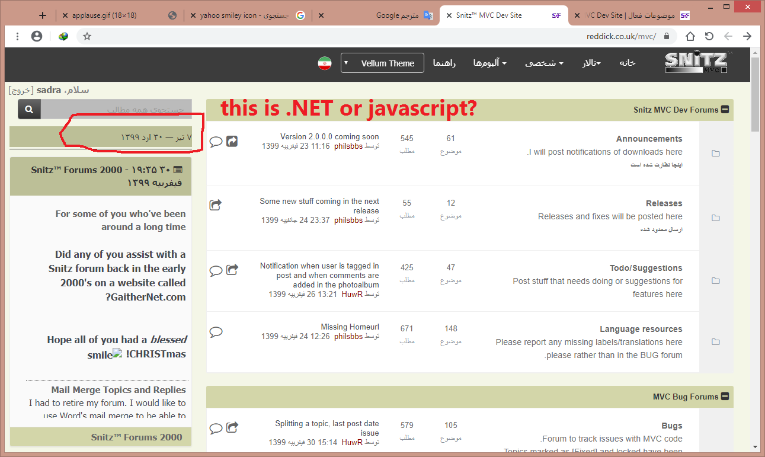
Task: Jump to last post in Announcements row
Action: tap(232, 141)
